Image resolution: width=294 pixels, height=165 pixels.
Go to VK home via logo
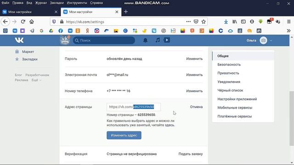(19, 40)
